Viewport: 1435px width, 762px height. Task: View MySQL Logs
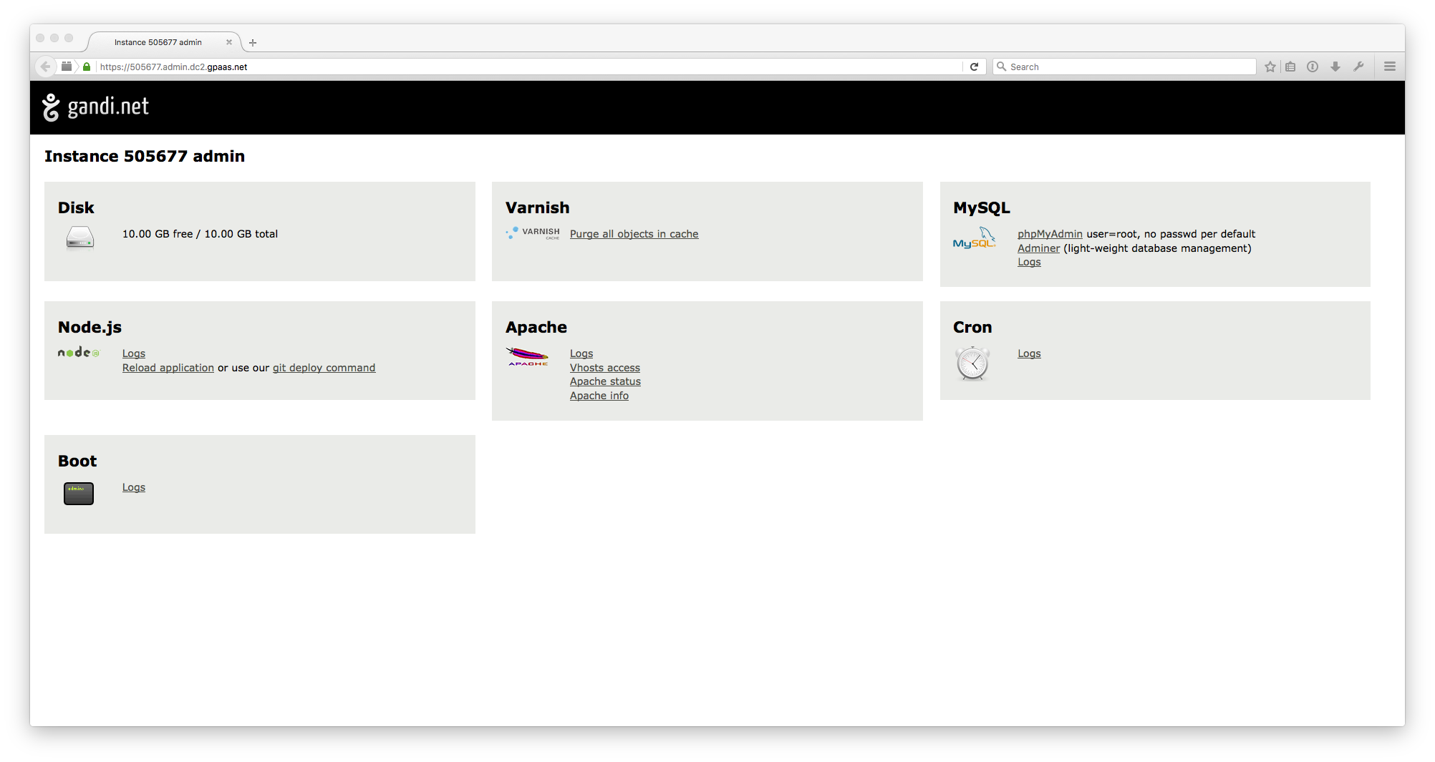coord(1029,262)
